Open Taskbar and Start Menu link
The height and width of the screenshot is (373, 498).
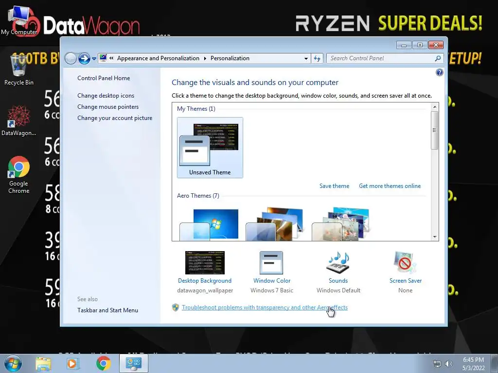(x=107, y=310)
